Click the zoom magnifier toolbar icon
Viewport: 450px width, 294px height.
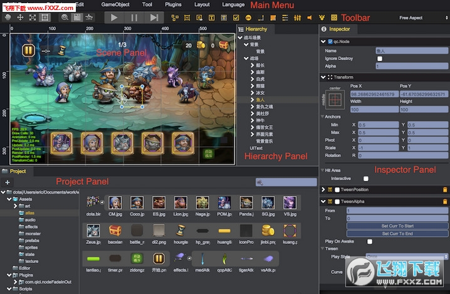point(65,18)
